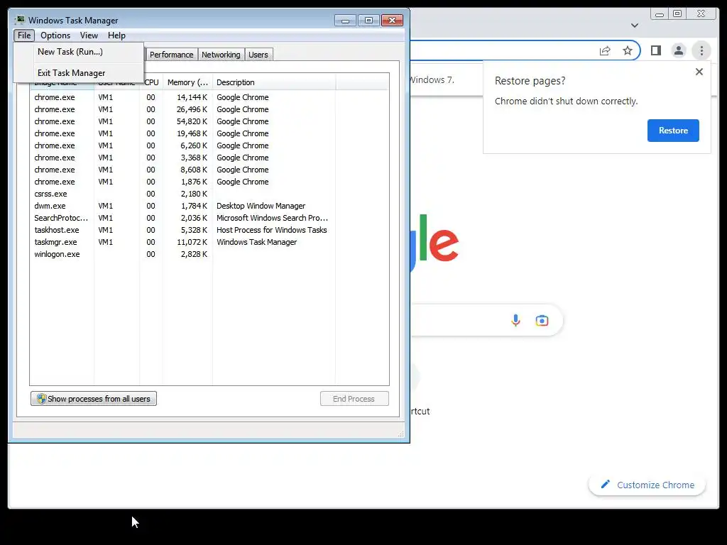Viewport: 727px width, 545px height.
Task: Switch to the Networking tab
Action: [221, 55]
